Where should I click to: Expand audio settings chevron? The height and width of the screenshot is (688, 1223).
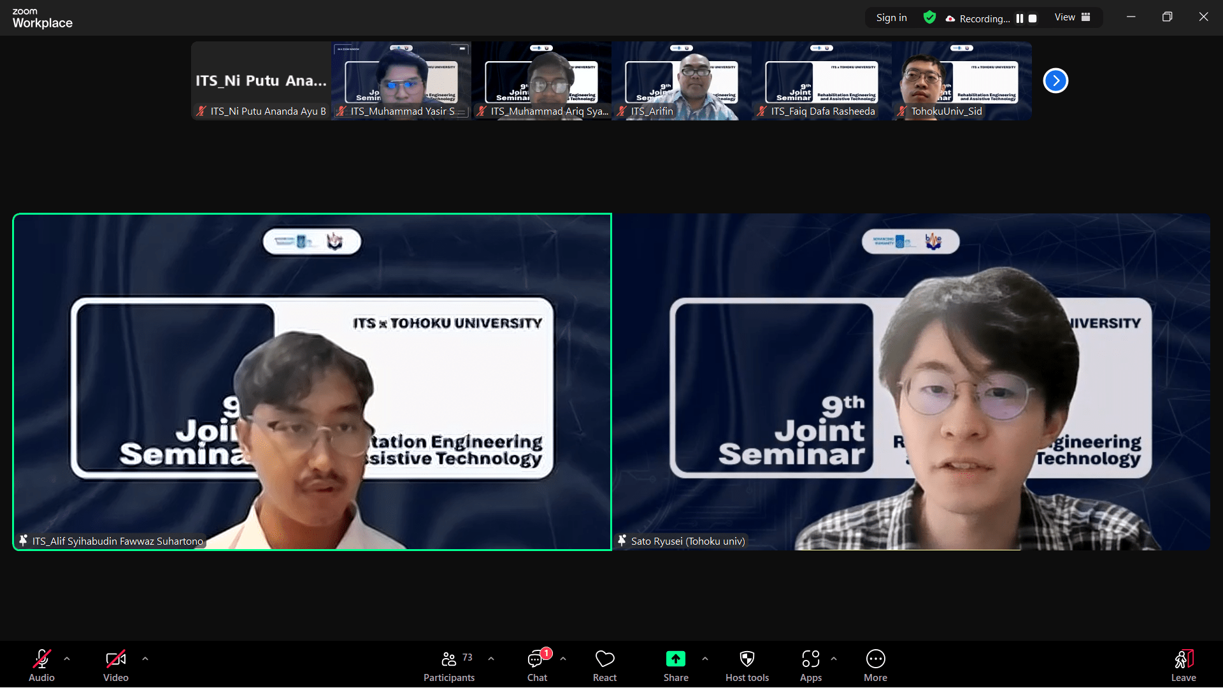tap(67, 658)
